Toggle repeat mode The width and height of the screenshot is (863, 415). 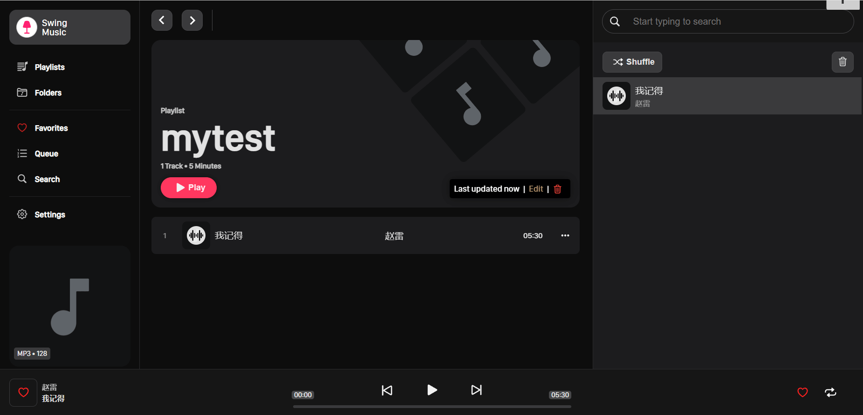(x=830, y=393)
